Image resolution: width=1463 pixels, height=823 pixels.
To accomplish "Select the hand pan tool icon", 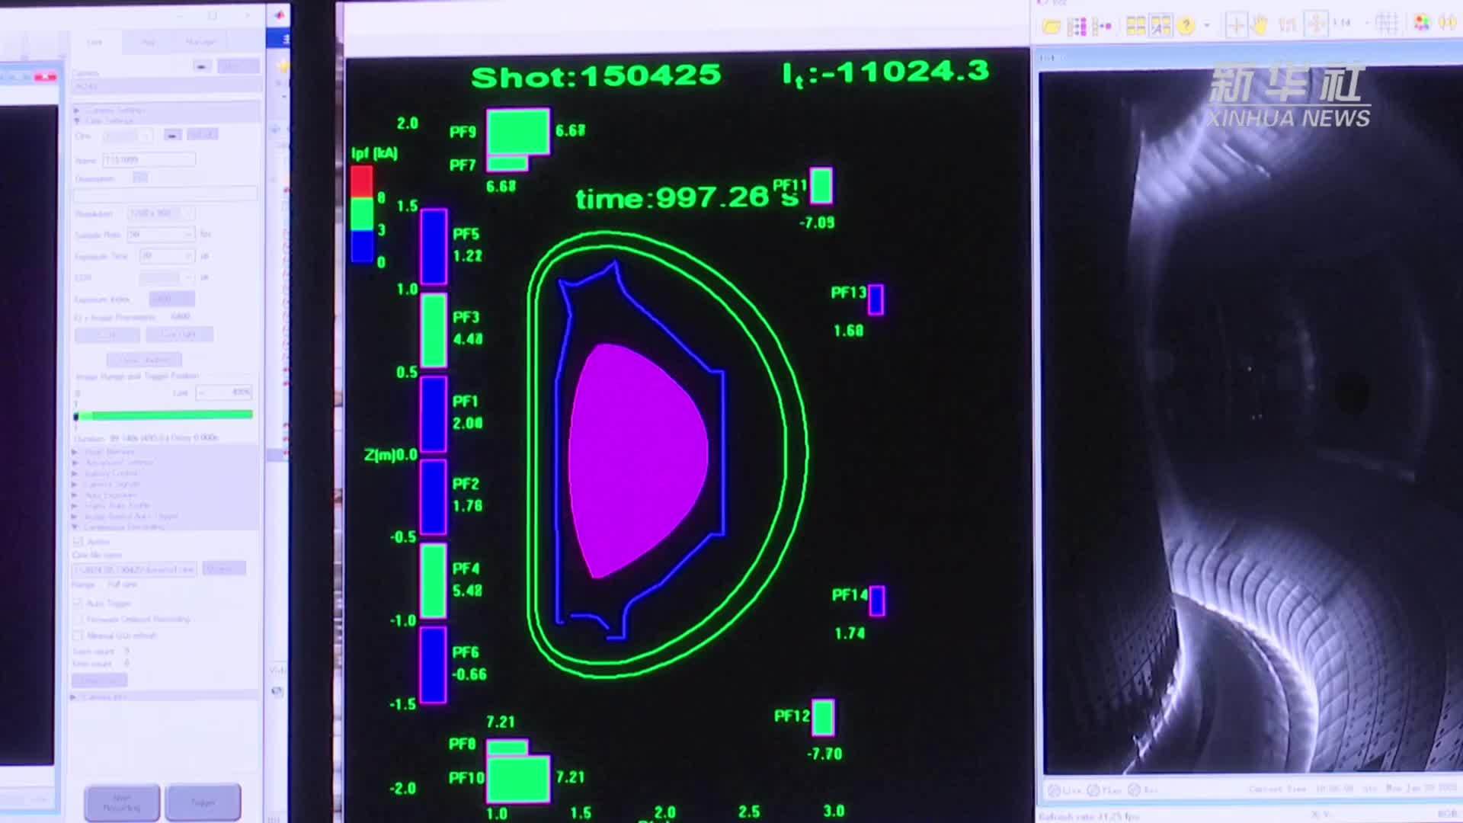I will click(1260, 25).
